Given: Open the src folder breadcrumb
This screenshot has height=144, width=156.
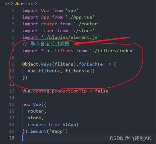Looking at the screenshot, I should click(x=7, y=4).
